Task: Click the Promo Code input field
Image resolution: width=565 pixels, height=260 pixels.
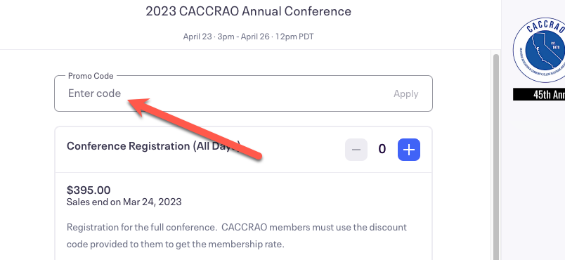Action: 243,93
